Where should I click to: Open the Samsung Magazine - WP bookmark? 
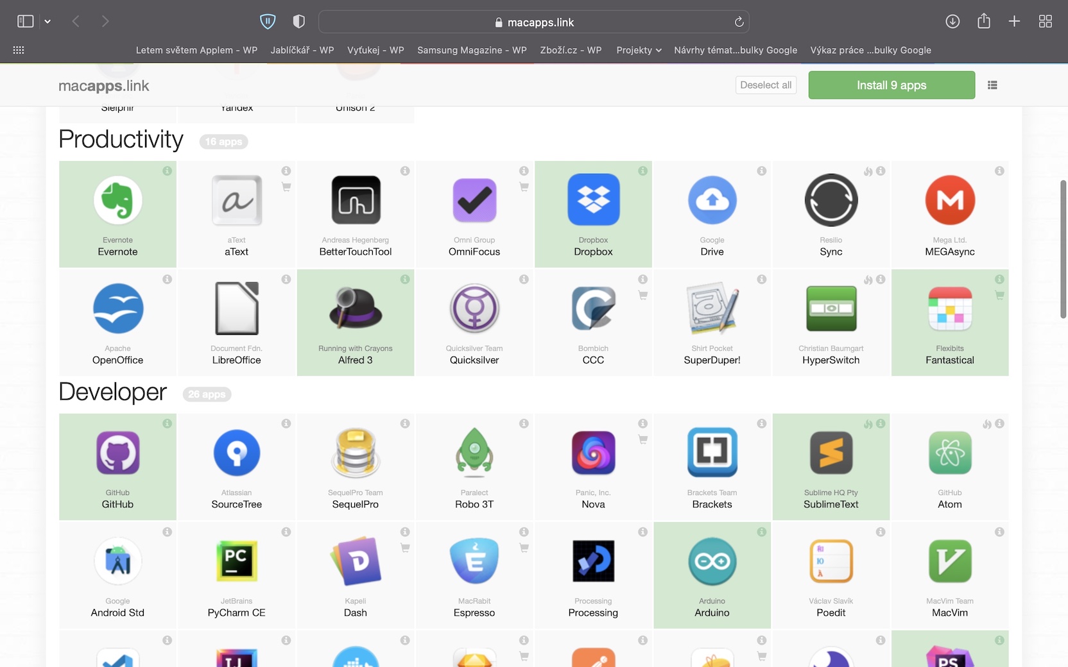472,50
